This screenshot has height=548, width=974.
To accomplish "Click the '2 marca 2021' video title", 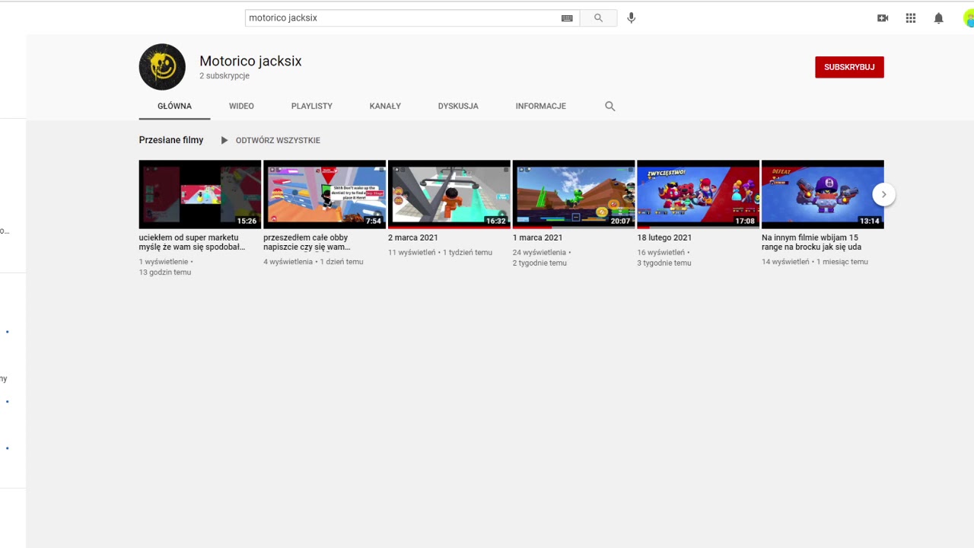I will [x=413, y=237].
